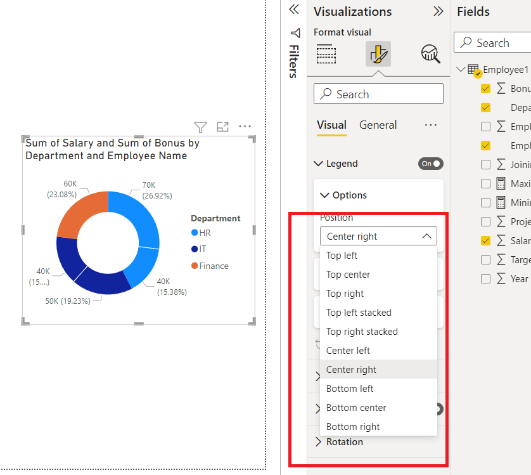Image resolution: width=531 pixels, height=475 pixels.
Task: Collapse the Filters pane double chevron
Action: click(x=294, y=10)
